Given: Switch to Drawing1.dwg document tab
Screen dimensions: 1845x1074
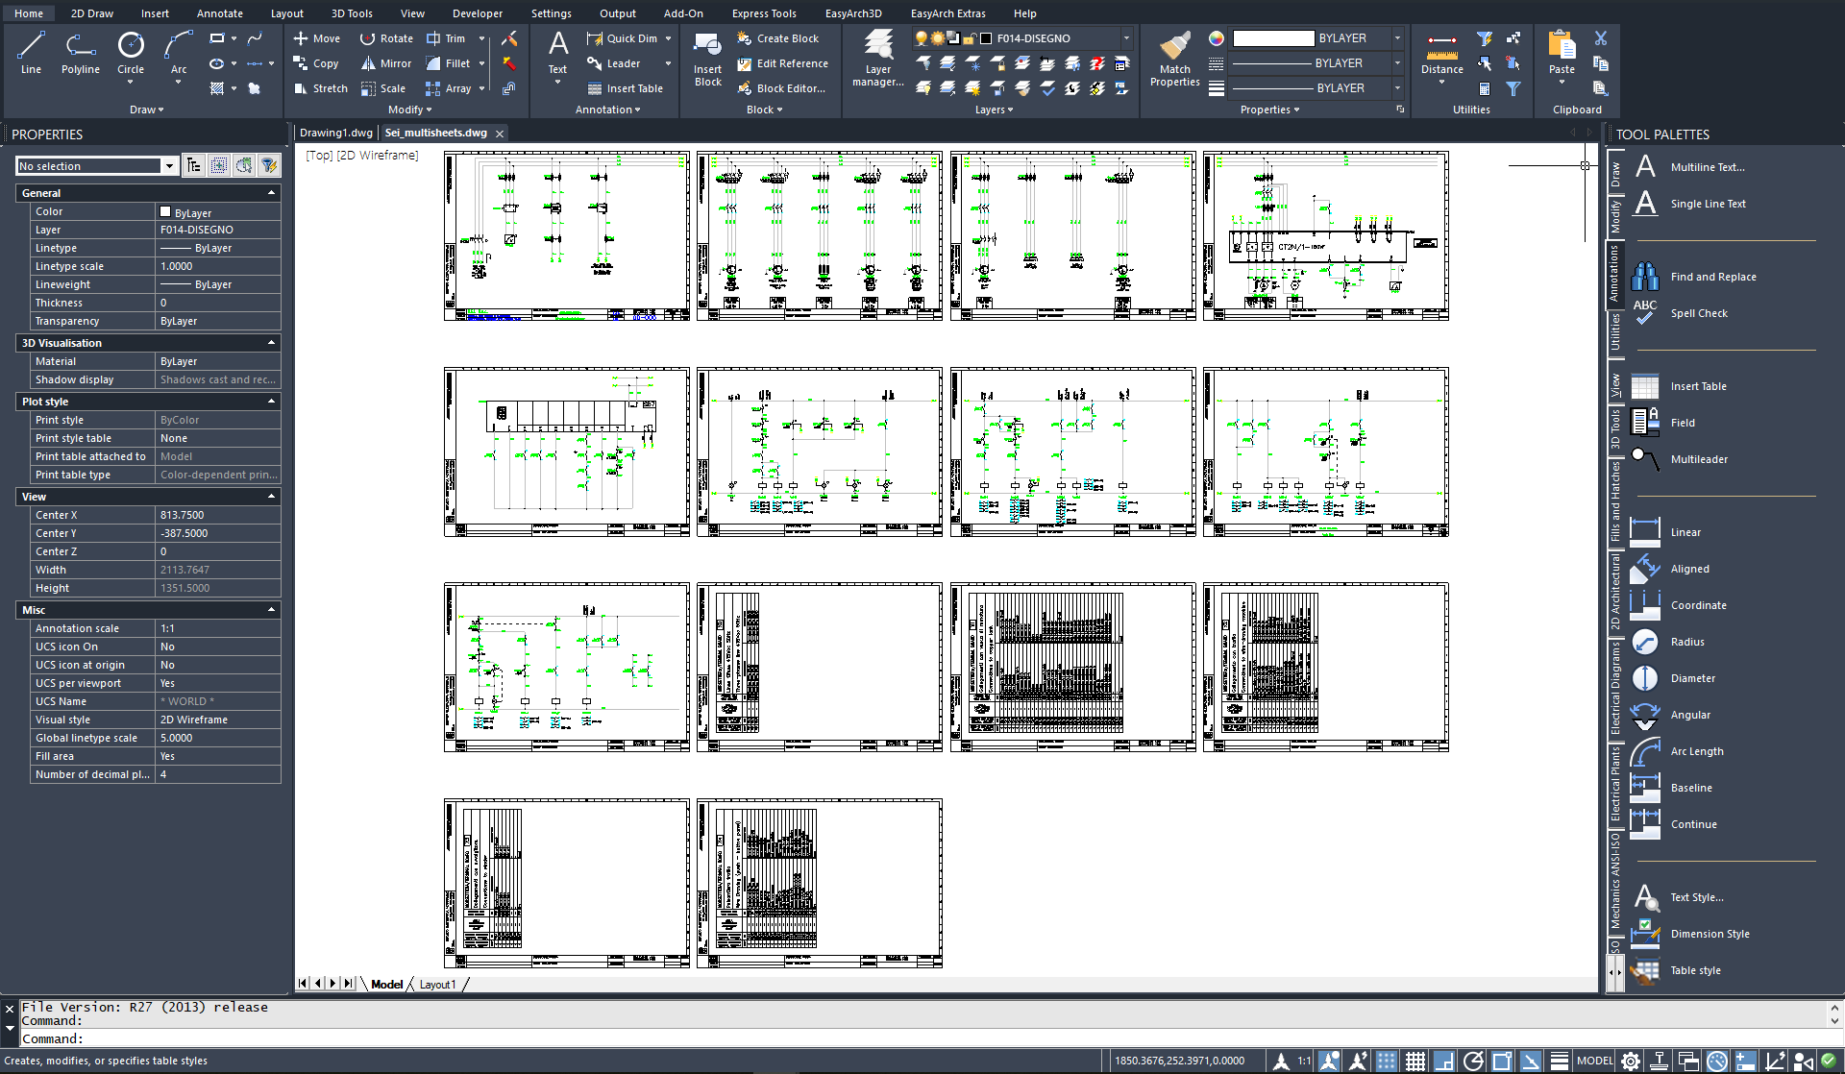Looking at the screenshot, I should [x=335, y=133].
